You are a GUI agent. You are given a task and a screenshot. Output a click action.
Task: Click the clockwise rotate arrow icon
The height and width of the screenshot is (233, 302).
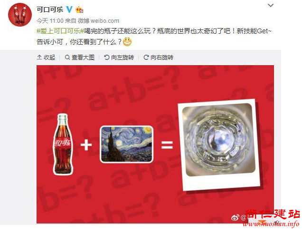[x=146, y=57]
